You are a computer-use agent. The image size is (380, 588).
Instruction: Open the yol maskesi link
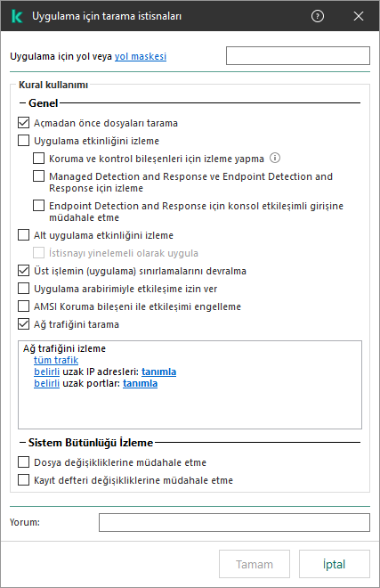coord(141,56)
